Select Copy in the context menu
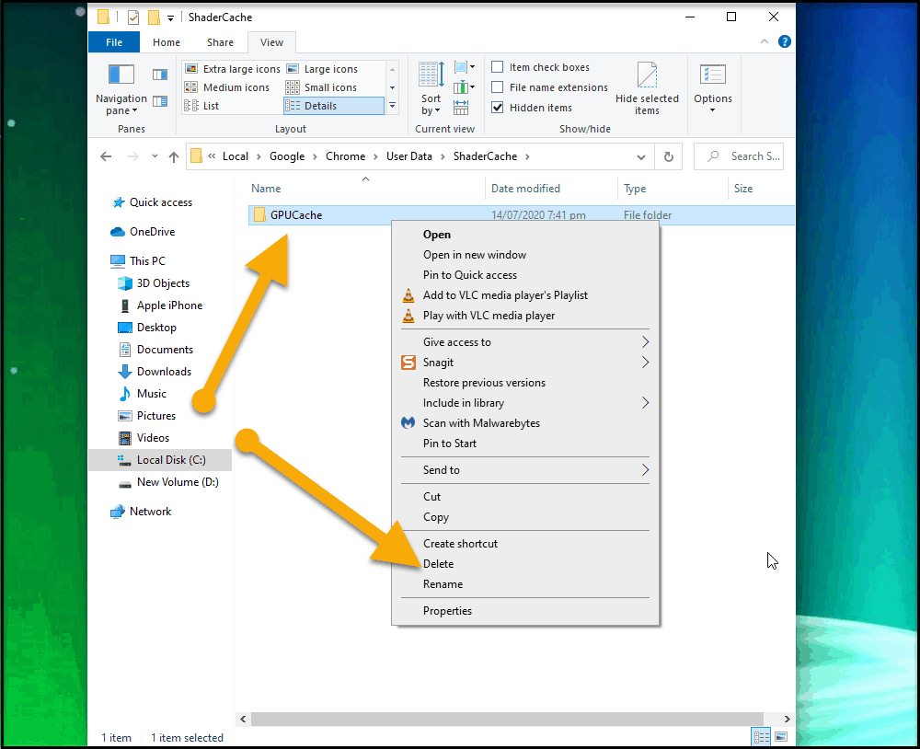This screenshot has width=920, height=749. click(x=524, y=517)
